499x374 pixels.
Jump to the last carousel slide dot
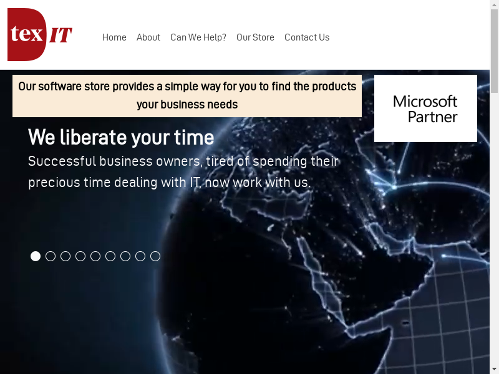pos(155,256)
